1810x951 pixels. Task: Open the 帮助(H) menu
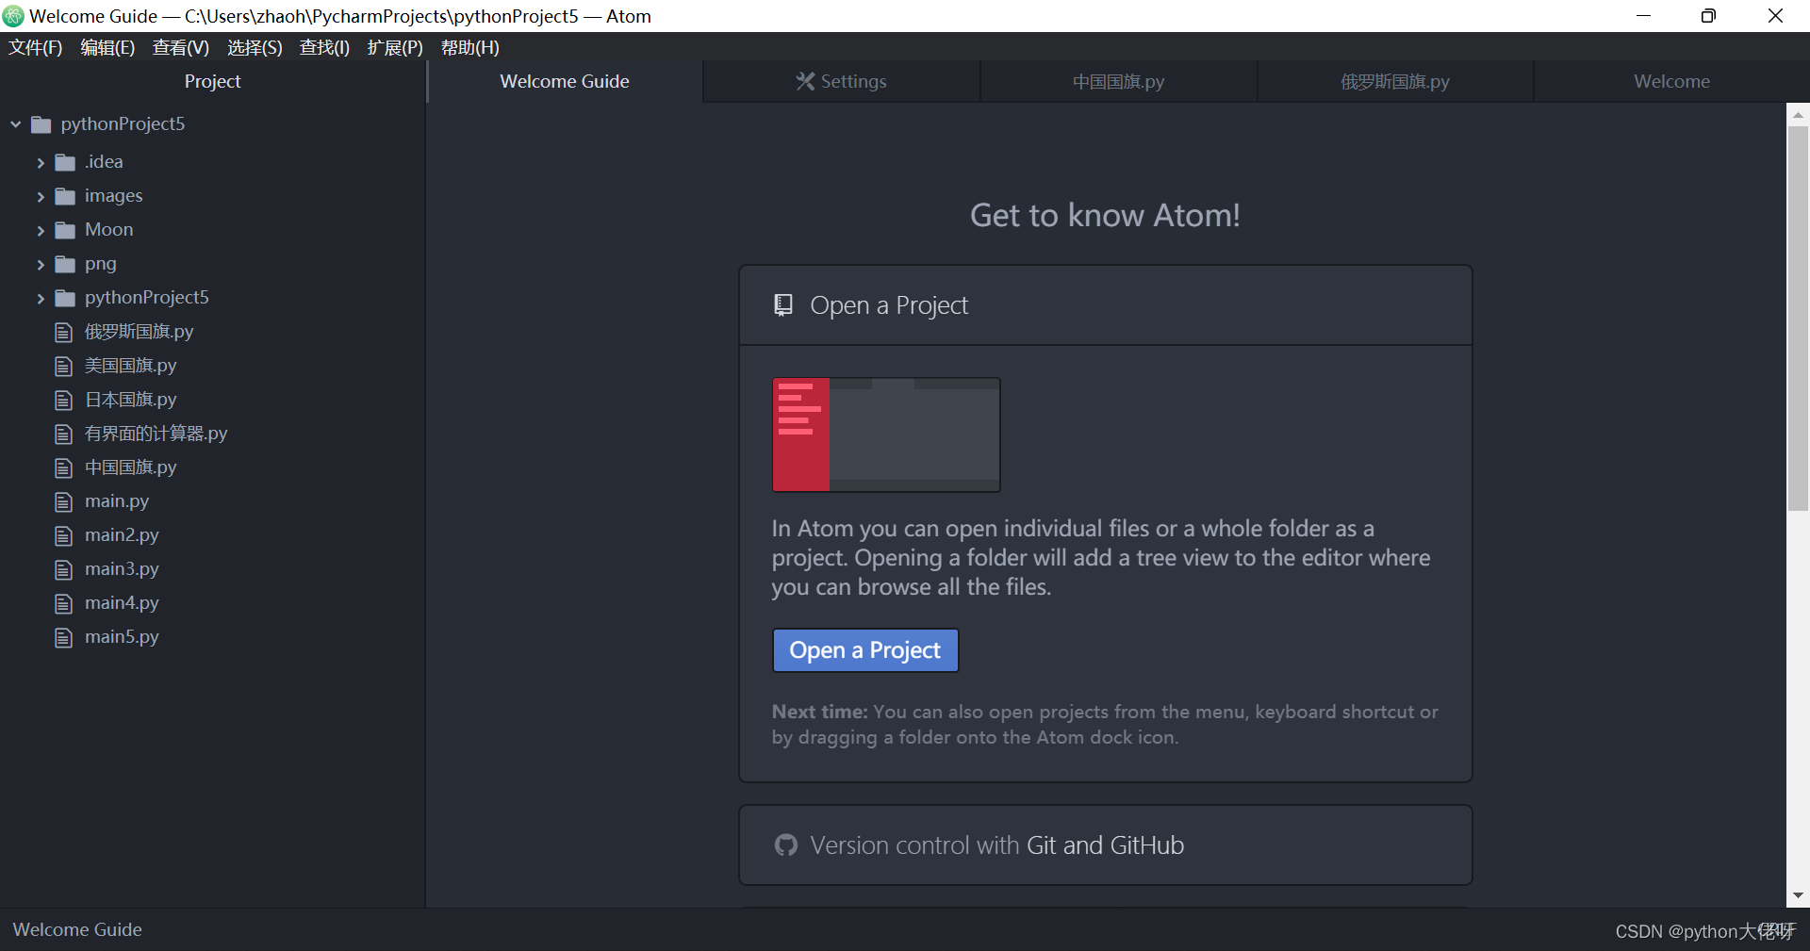[x=469, y=47]
